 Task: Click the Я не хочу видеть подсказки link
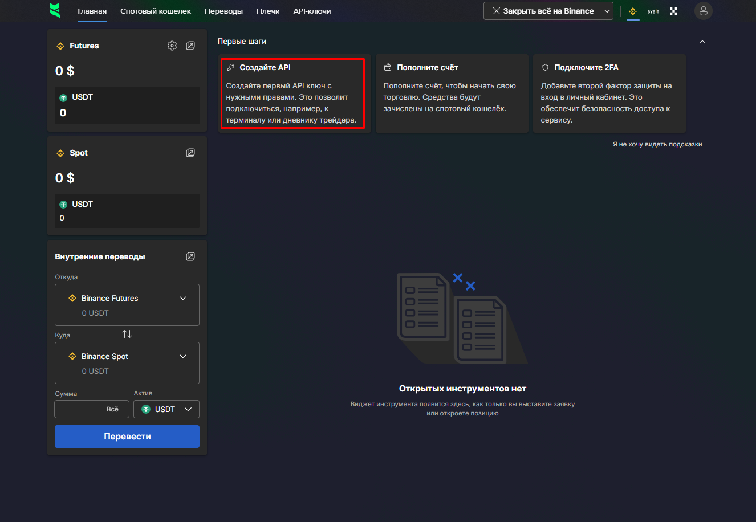pos(657,144)
